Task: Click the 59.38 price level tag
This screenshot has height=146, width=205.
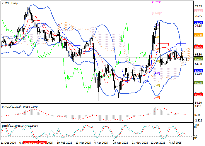Action: pyautogui.click(x=198, y=83)
